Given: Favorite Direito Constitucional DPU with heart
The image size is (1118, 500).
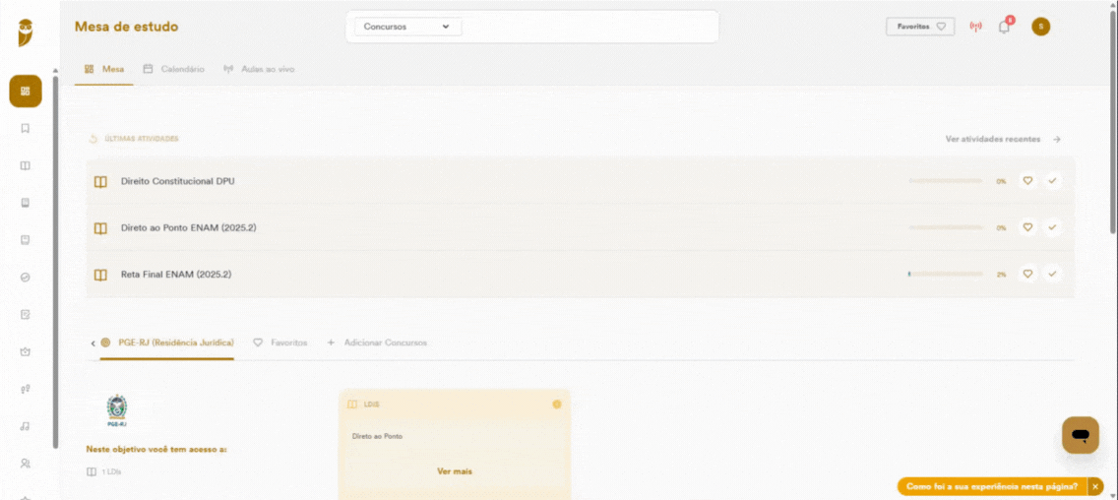Looking at the screenshot, I should pyautogui.click(x=1027, y=181).
